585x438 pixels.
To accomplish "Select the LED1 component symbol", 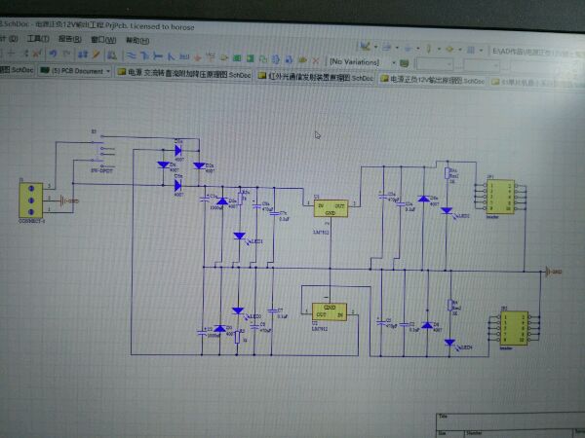I will point(239,237).
